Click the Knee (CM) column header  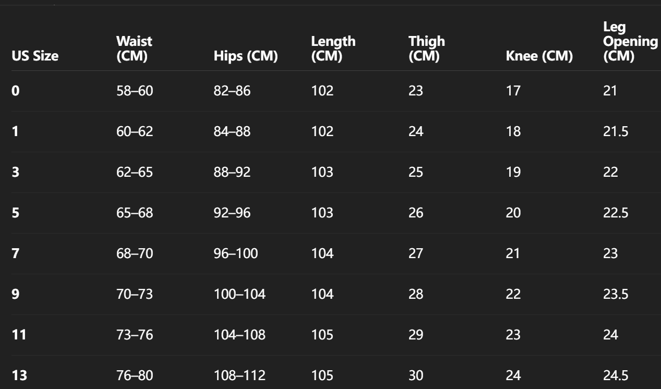[539, 57]
